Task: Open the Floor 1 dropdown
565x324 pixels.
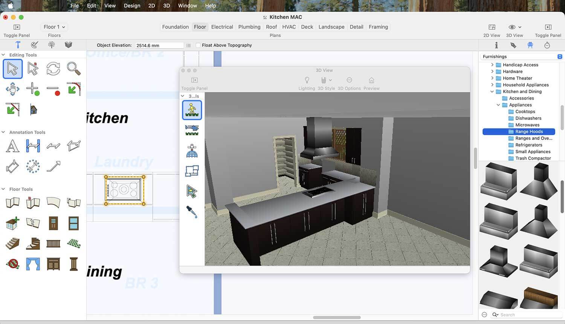Action: (x=54, y=27)
